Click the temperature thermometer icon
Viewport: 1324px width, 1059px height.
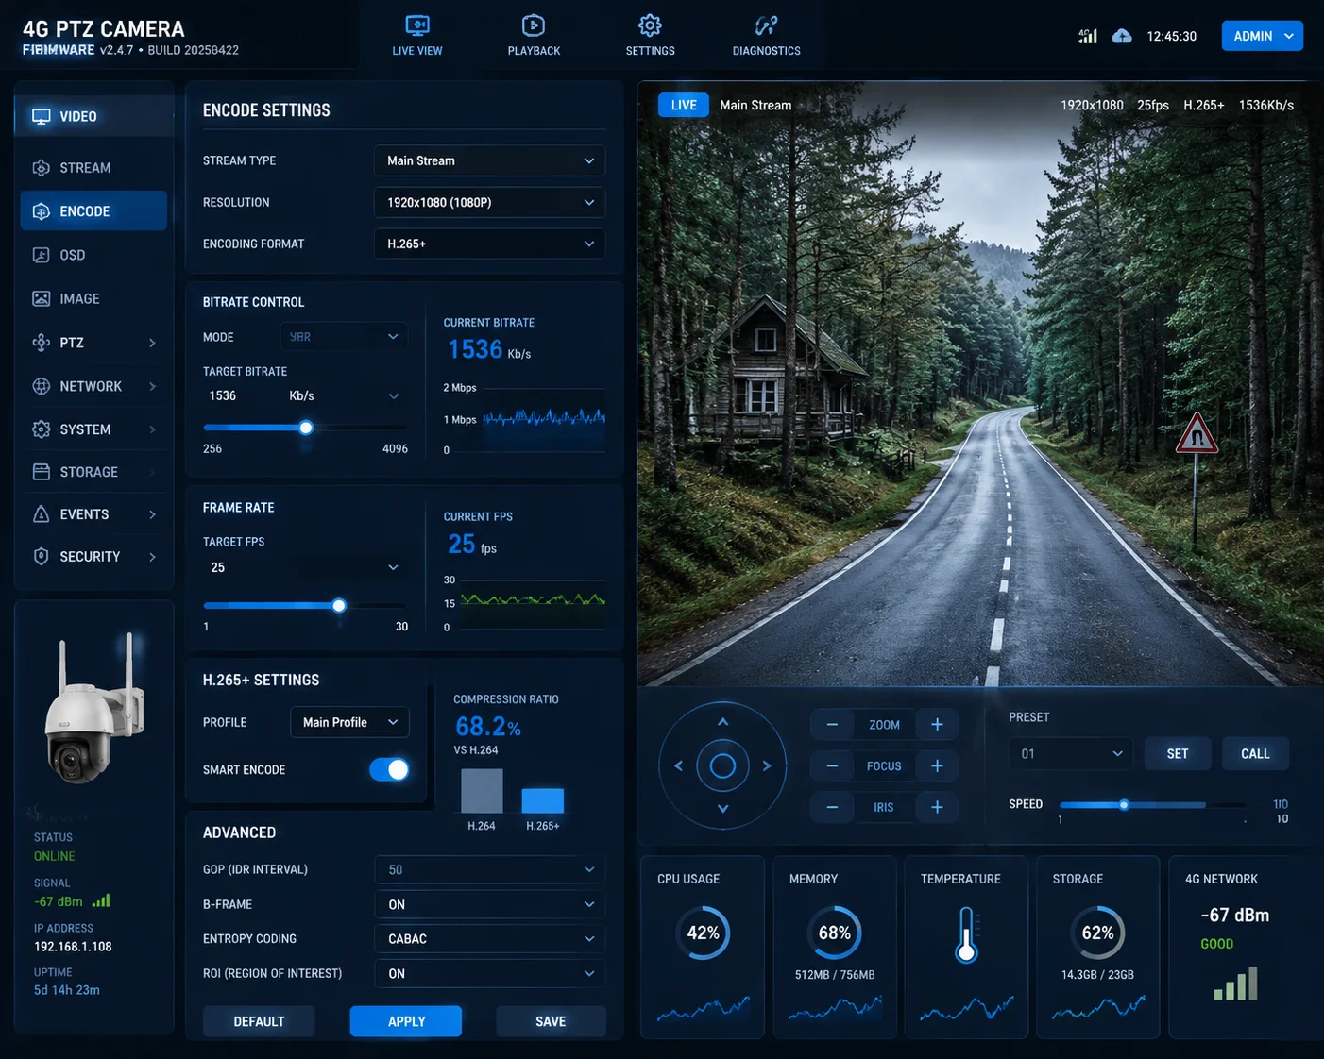pos(966,934)
